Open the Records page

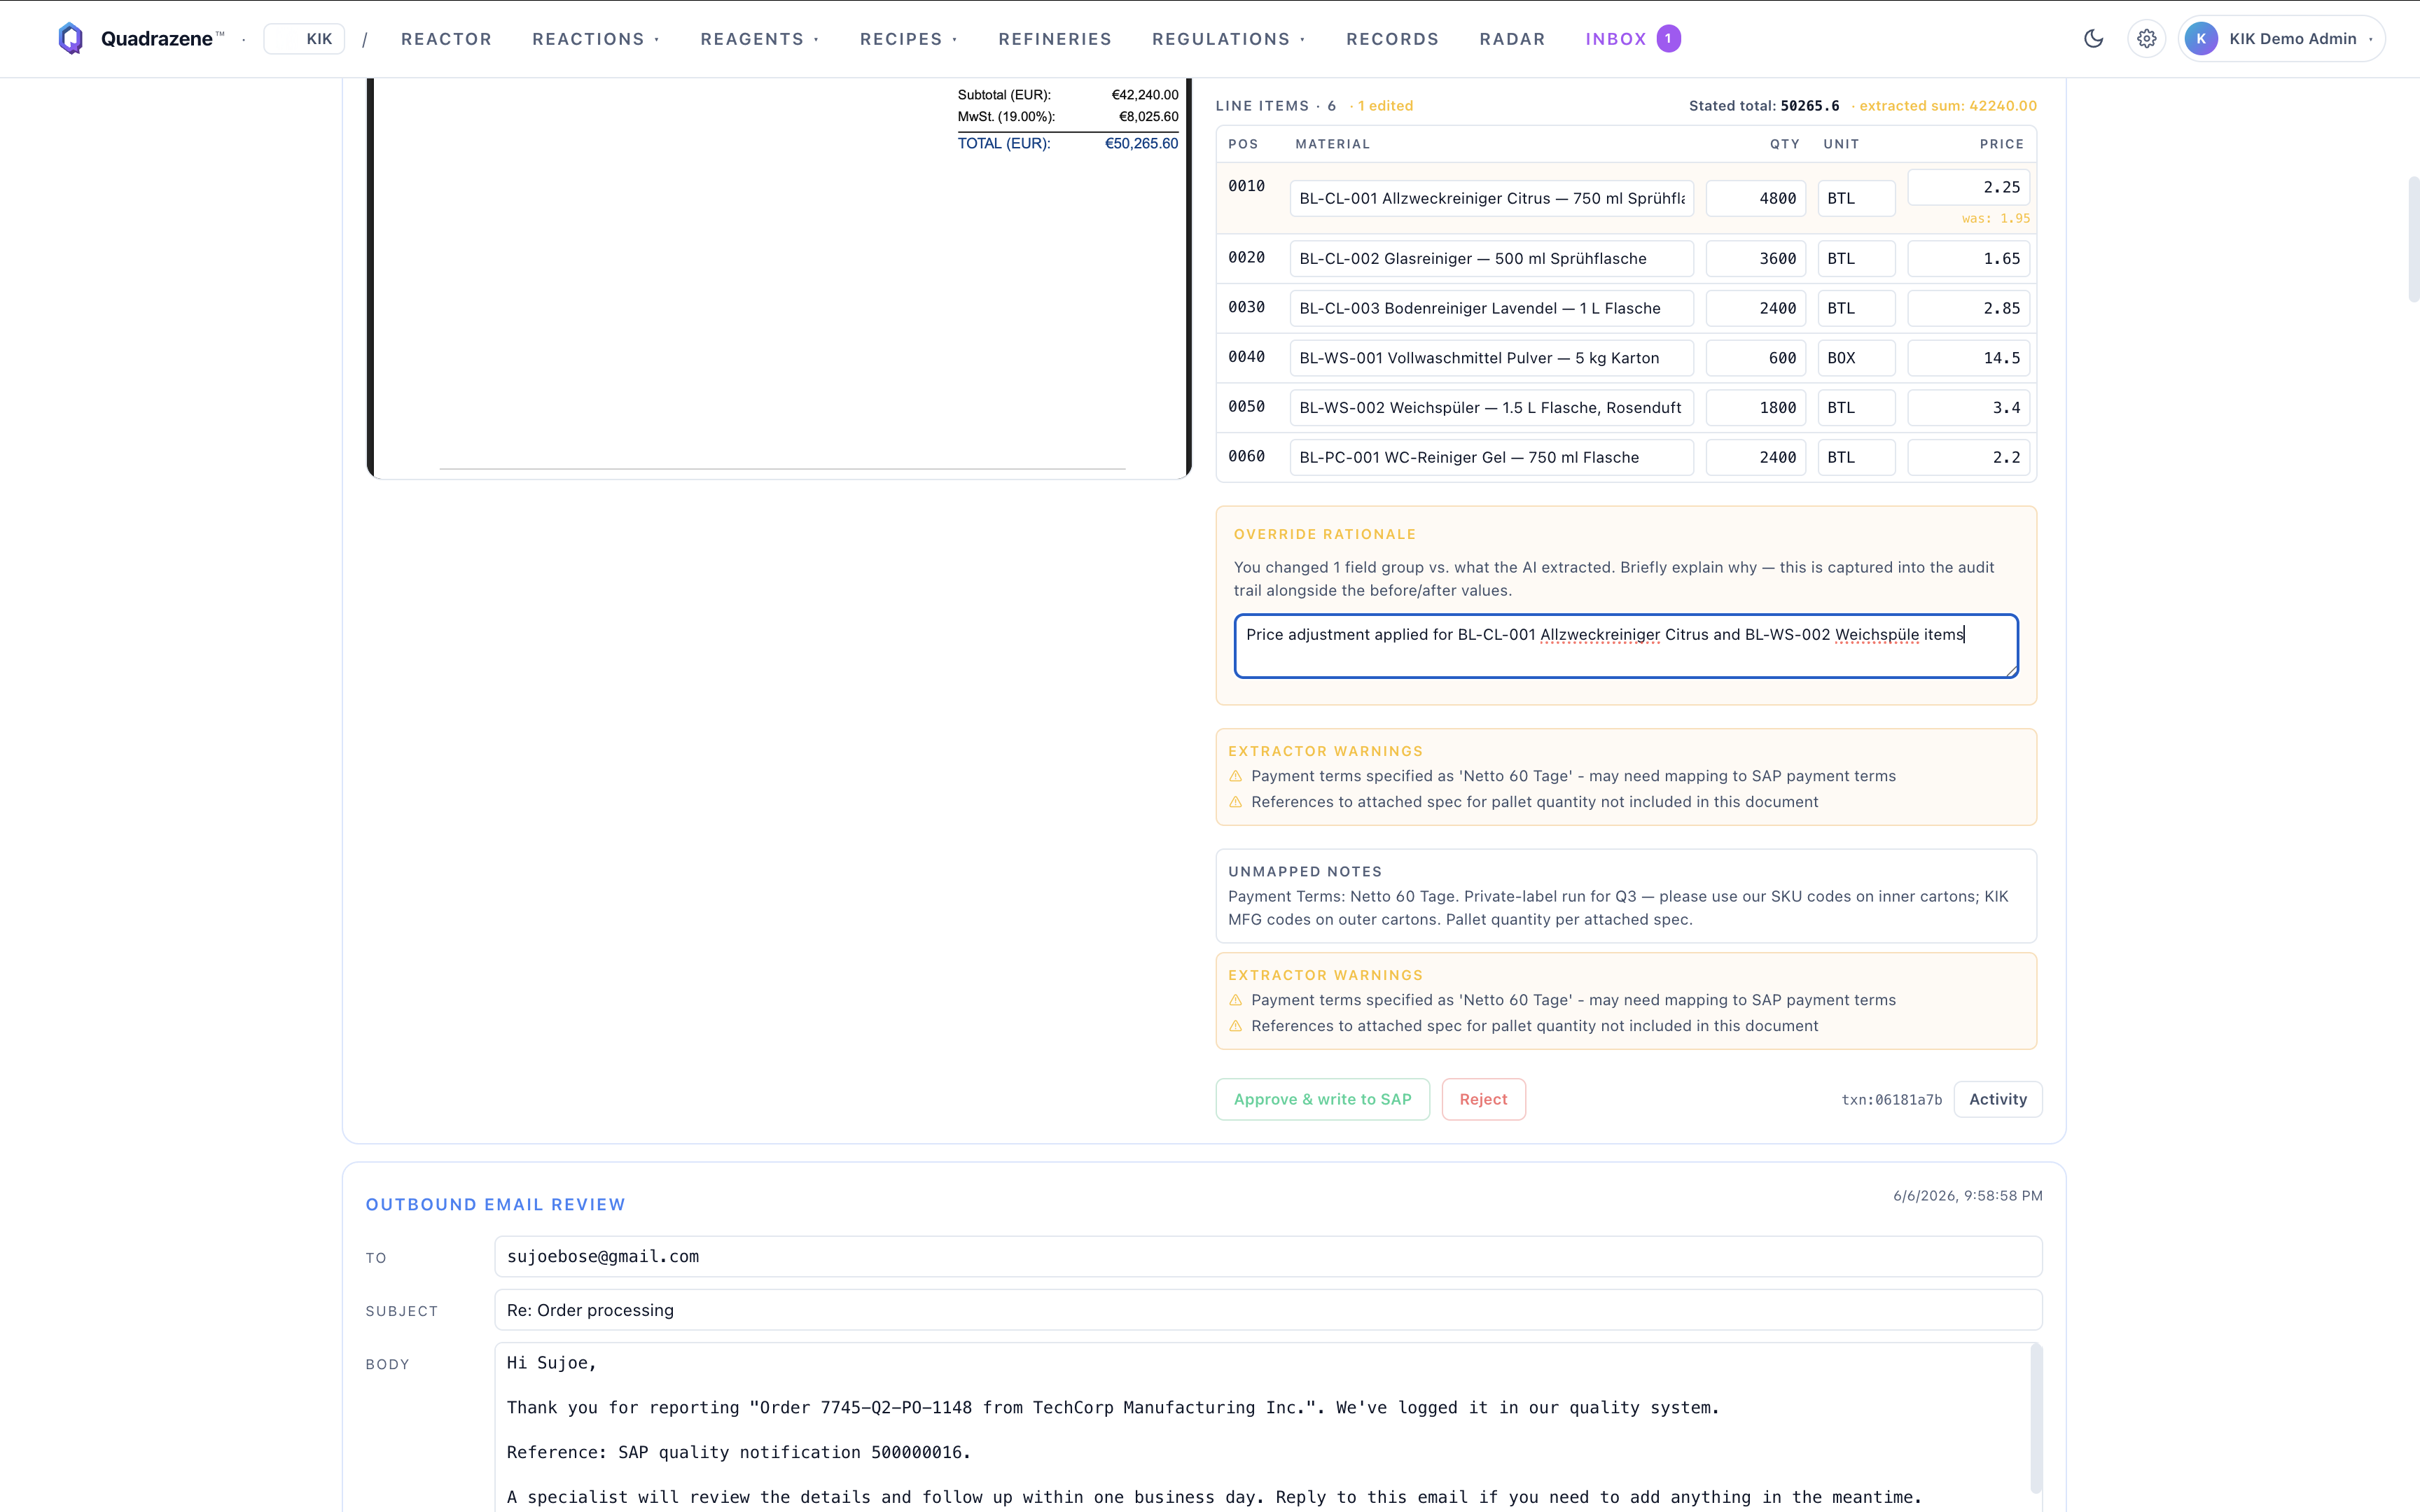point(1392,39)
